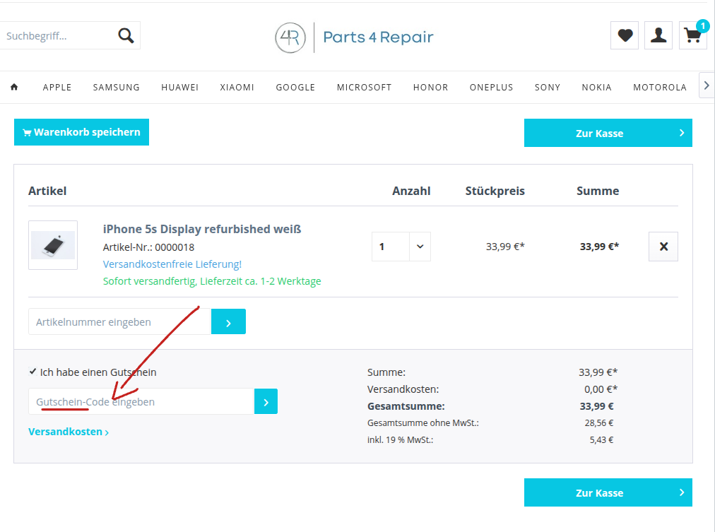Uncheck 'Ich habe einen Gutschein'
This screenshot has width=715, height=532.
pos(32,372)
